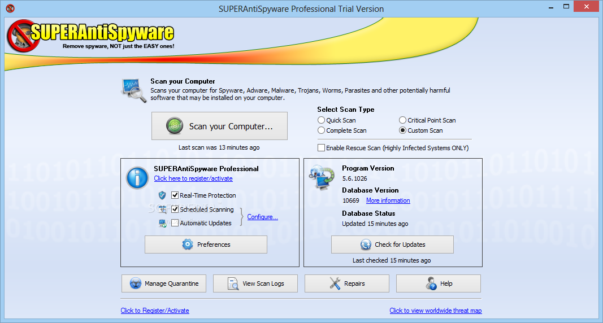Start scan with Scan your Computer button
The image size is (603, 323).
[x=219, y=126]
